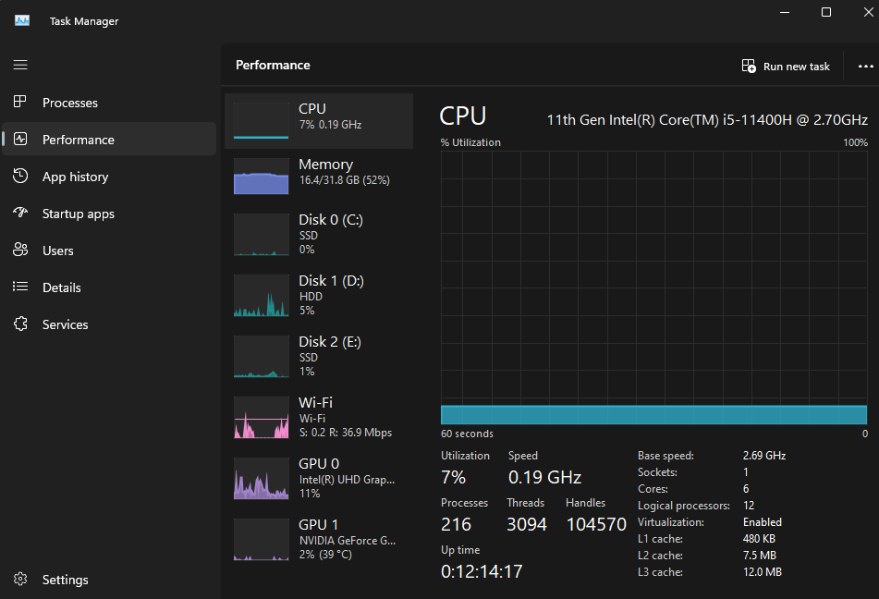The width and height of the screenshot is (879, 599).
Task: Click the Details list icon
Action: [x=20, y=287]
